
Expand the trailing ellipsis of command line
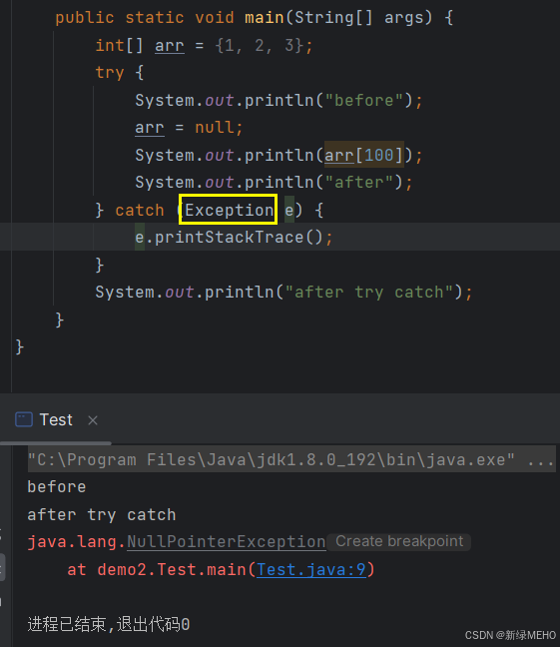541,459
